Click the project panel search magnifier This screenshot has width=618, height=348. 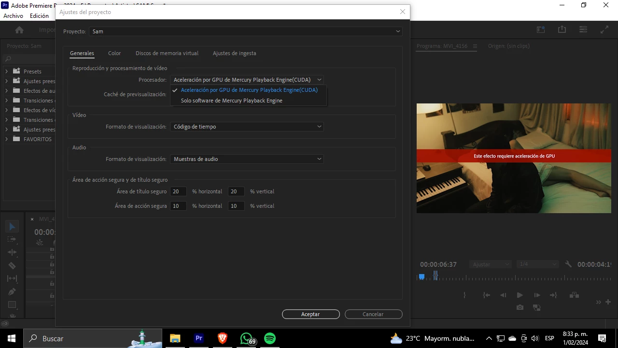click(x=8, y=59)
